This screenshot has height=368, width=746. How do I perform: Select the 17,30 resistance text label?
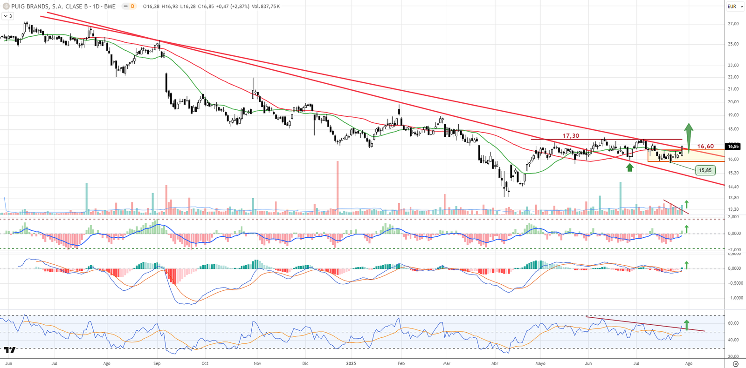click(x=571, y=136)
